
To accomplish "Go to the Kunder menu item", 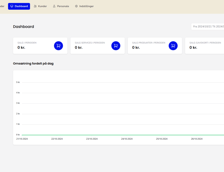I will pyautogui.click(x=40, y=6).
